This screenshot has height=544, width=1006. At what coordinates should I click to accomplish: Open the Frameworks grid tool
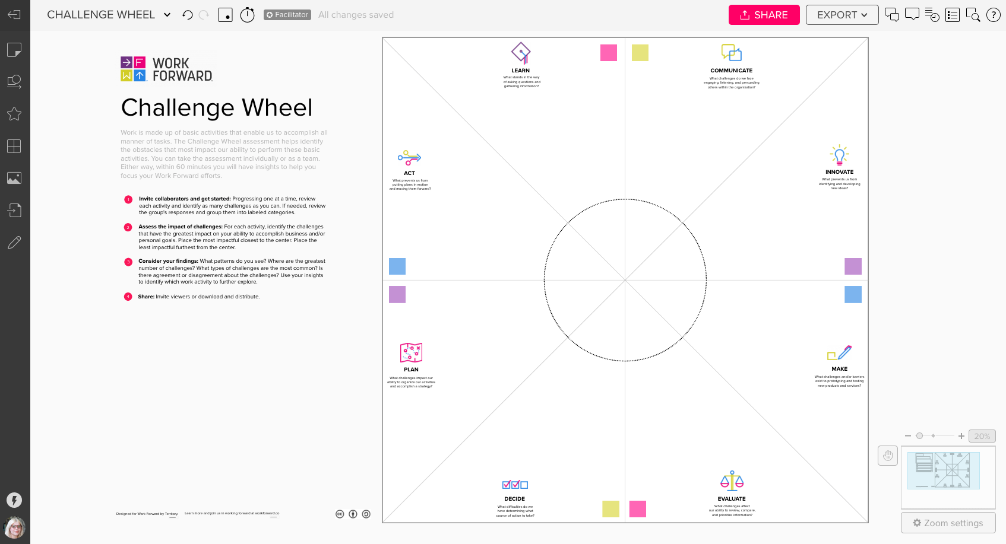click(x=14, y=147)
